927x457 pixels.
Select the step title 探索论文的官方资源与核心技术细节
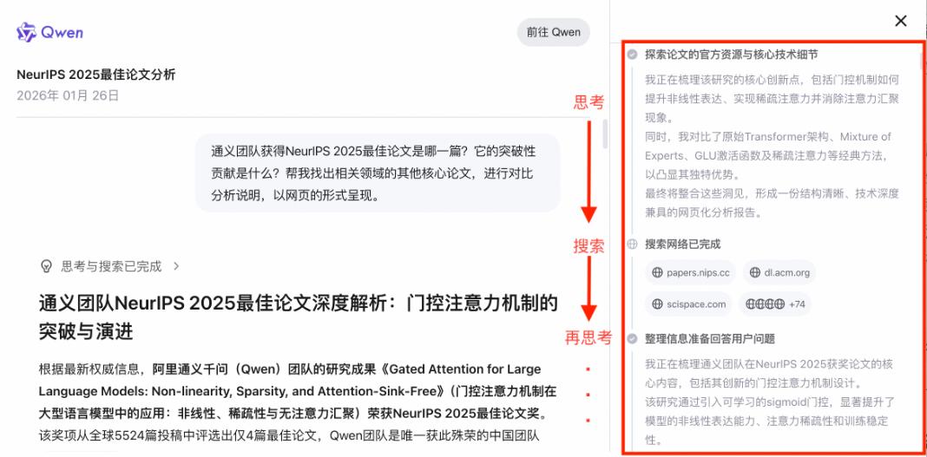[732, 55]
